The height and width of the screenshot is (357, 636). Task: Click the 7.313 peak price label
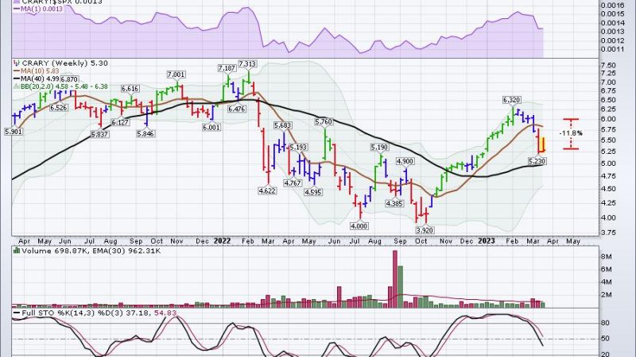[247, 64]
